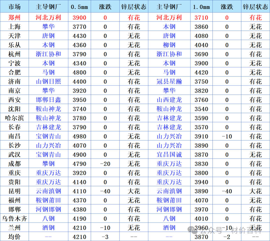270x241 pixels.
Task: Select the 上海 market cell
Action: click(14, 27)
